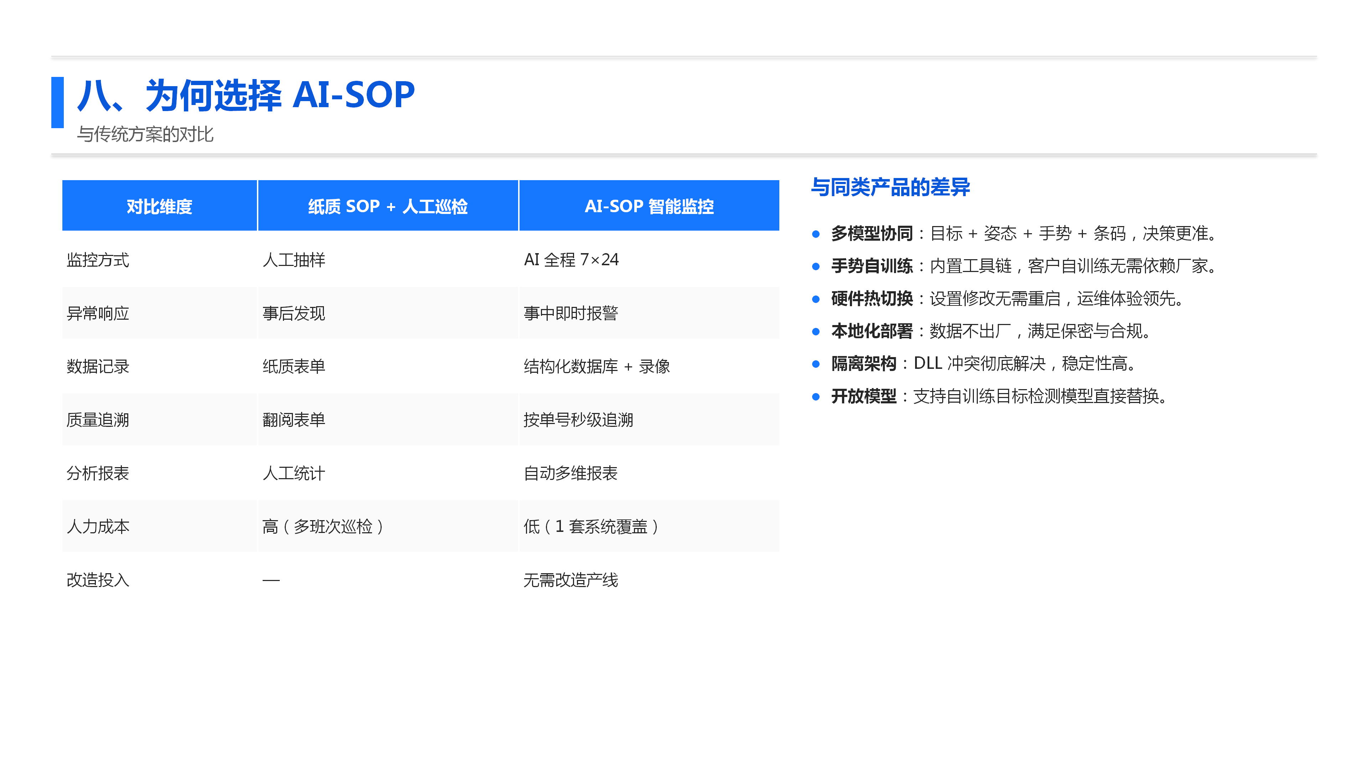Select the "AI-SOP 智能监控" column header
This screenshot has height=769, width=1368.
(649, 206)
